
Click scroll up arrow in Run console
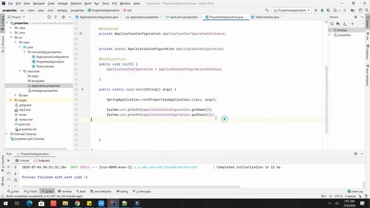pyautogui.click(x=16, y=168)
